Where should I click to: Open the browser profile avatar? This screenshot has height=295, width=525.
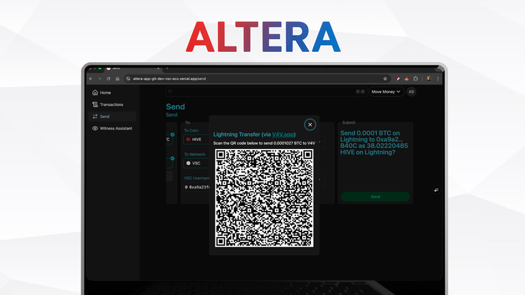429,79
